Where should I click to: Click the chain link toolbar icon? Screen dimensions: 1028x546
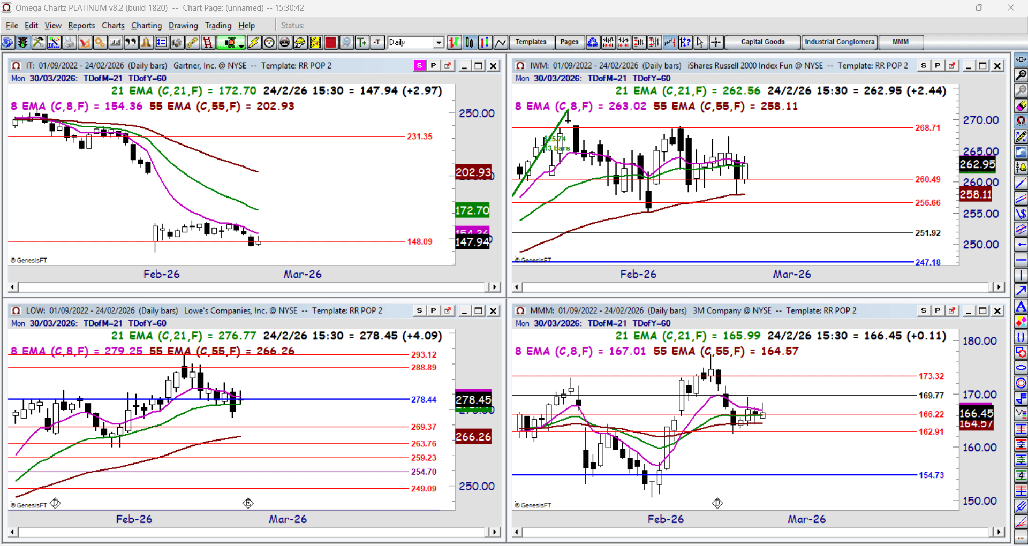pos(192,42)
